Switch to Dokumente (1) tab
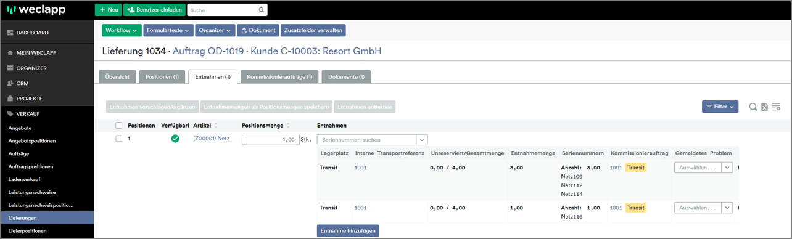Image resolution: width=792 pixels, height=239 pixels. [346, 77]
